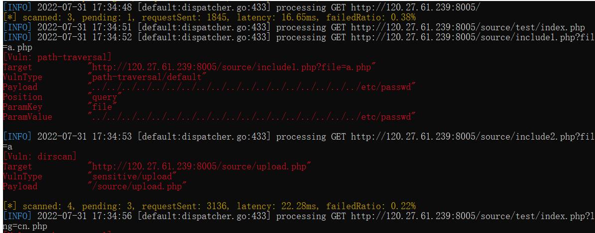The height and width of the screenshot is (233, 595).
Task: Click the [INFO] tag on the 17:34:48 line
Action: pyautogui.click(x=17, y=7)
